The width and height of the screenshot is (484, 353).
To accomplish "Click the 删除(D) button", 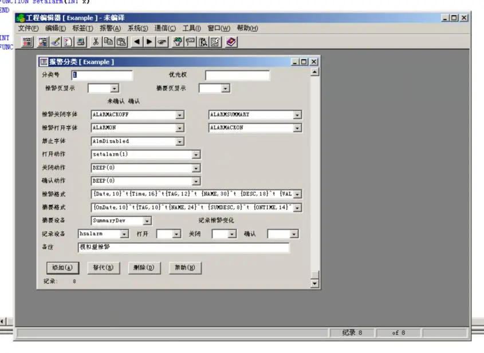I will (144, 268).
